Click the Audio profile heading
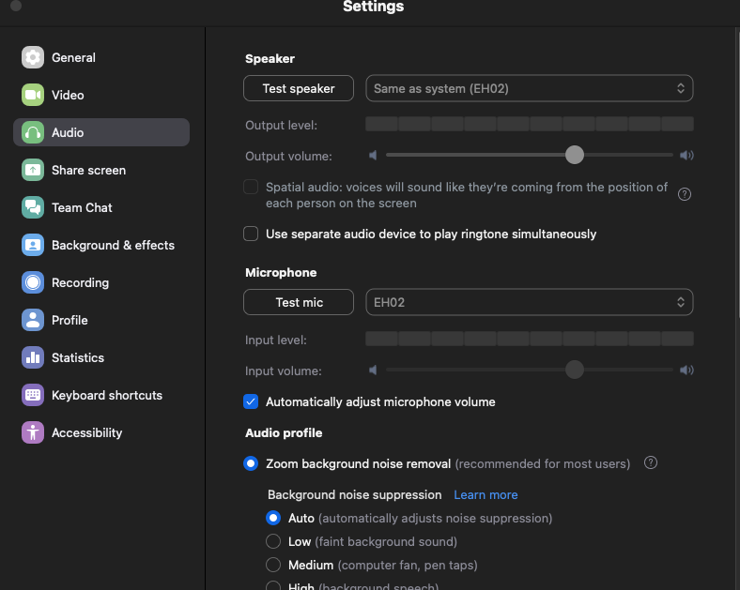This screenshot has height=590, width=740. [284, 432]
